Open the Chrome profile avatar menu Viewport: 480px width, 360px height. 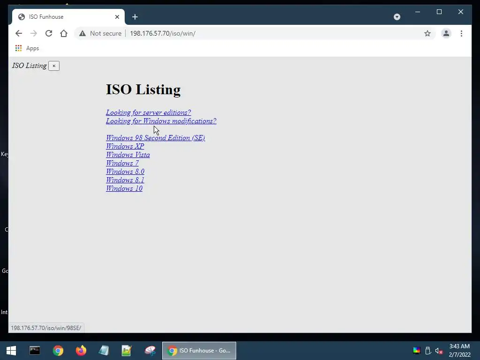(446, 33)
